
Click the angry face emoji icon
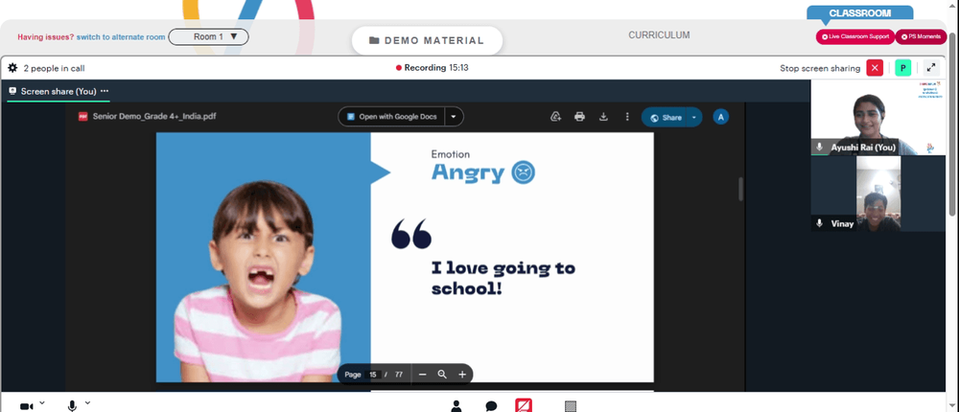pos(523,172)
